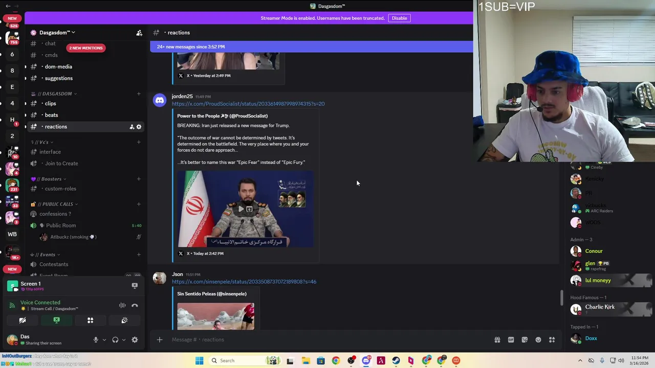The height and width of the screenshot is (368, 655).
Task: Select member Doxx in Tapped In
Action: pos(591,338)
